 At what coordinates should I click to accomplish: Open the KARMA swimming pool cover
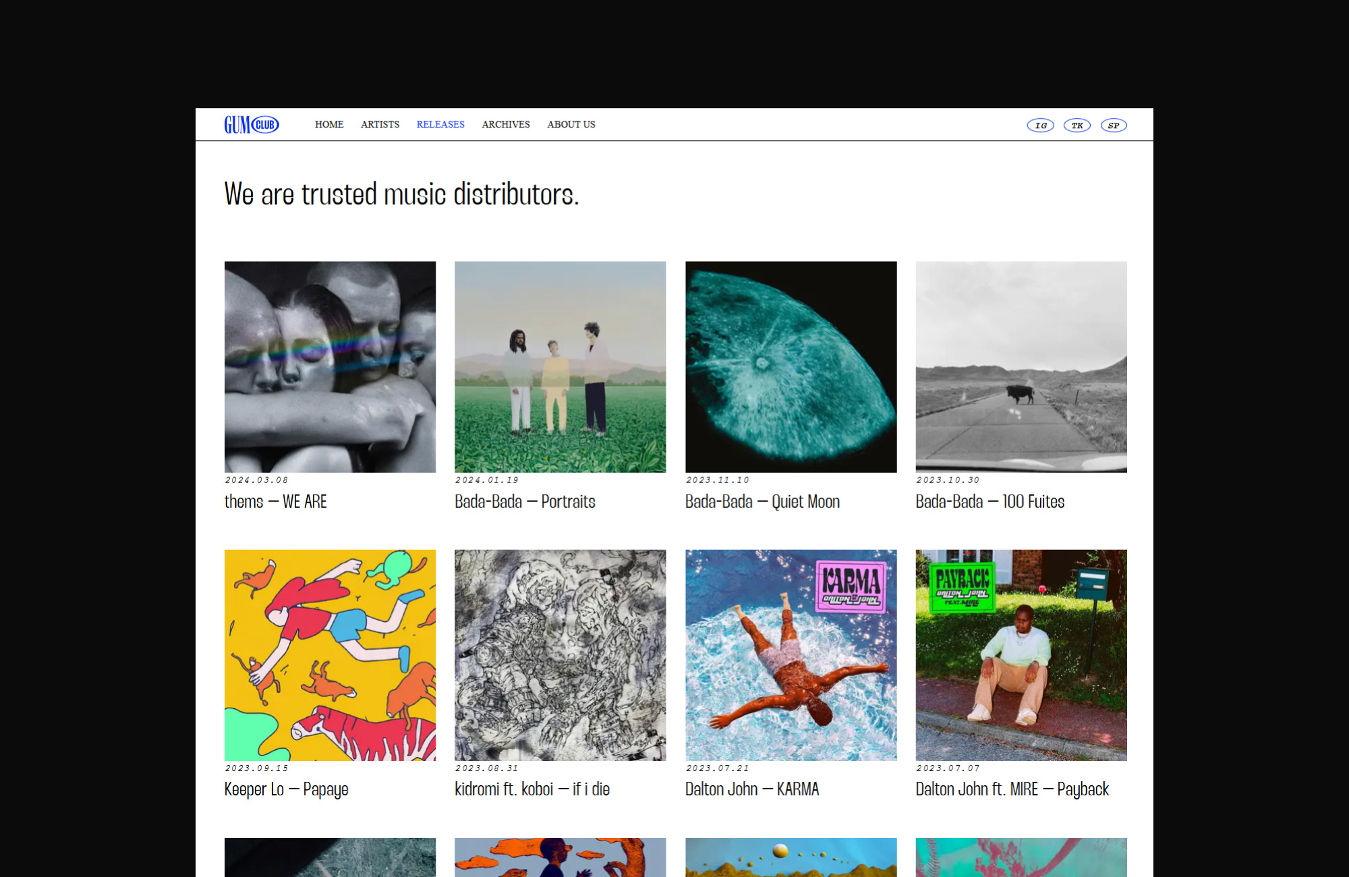(791, 655)
